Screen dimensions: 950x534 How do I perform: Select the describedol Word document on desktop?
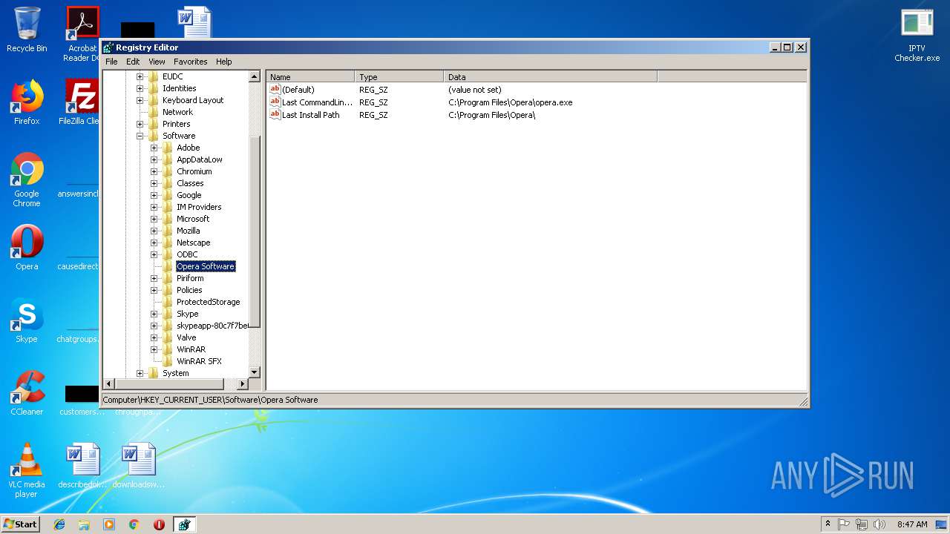click(x=82, y=466)
